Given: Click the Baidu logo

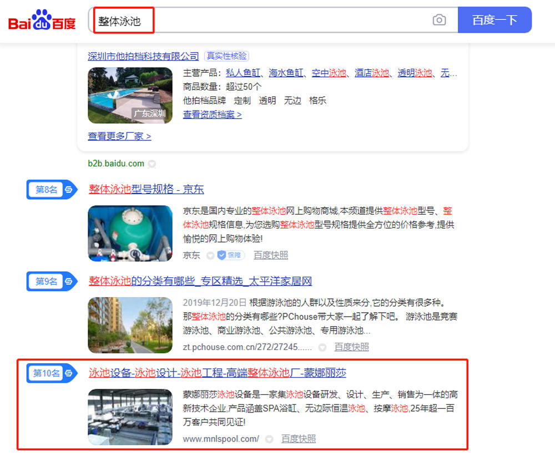Looking at the screenshot, I should [42, 21].
